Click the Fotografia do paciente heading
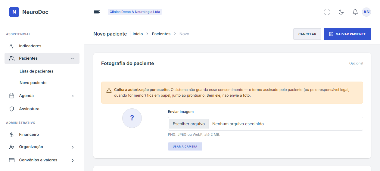The height and width of the screenshot is (171, 380). 128,64
